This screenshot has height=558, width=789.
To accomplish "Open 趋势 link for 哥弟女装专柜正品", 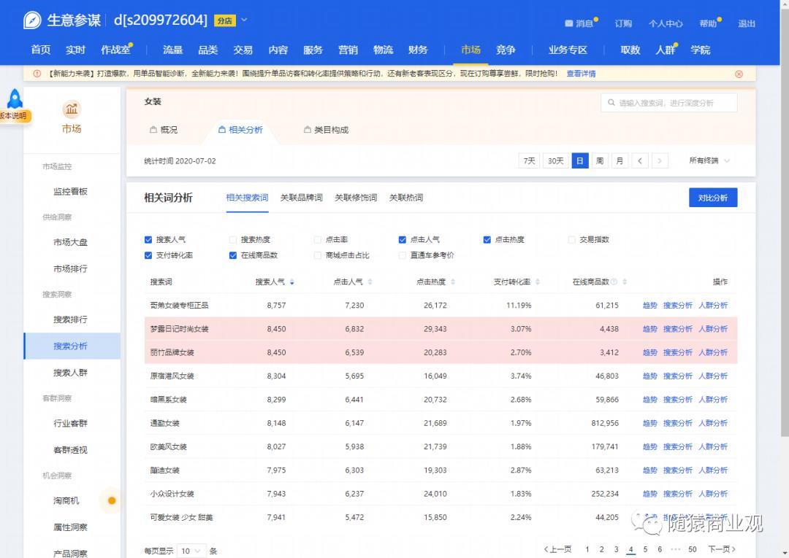I will (649, 305).
